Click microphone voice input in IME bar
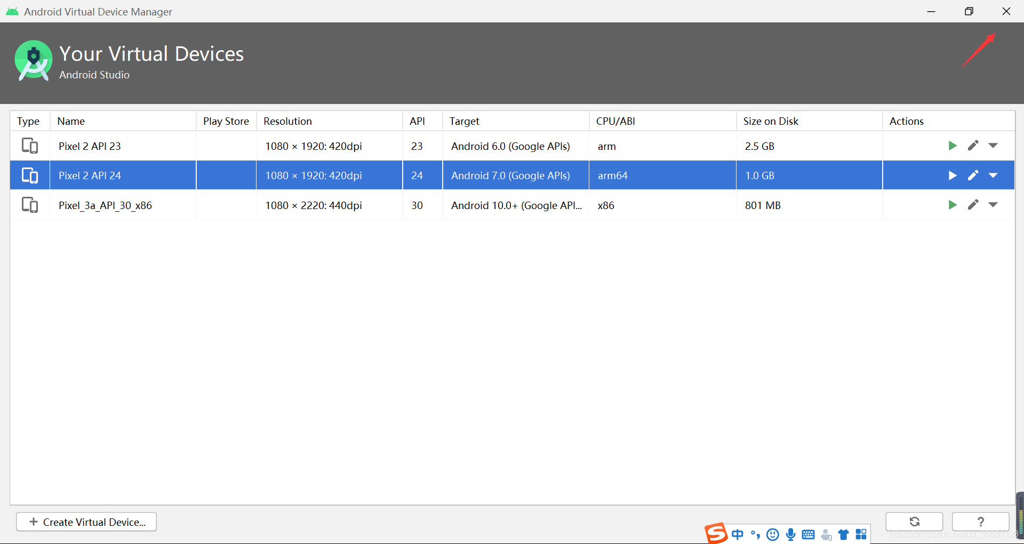 (791, 534)
